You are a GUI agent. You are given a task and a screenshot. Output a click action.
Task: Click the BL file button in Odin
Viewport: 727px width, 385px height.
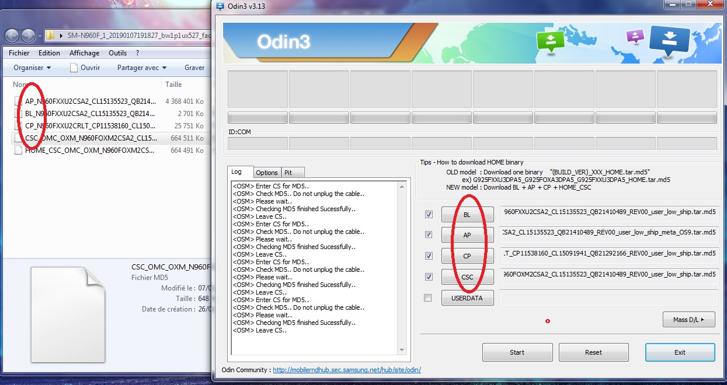[467, 214]
